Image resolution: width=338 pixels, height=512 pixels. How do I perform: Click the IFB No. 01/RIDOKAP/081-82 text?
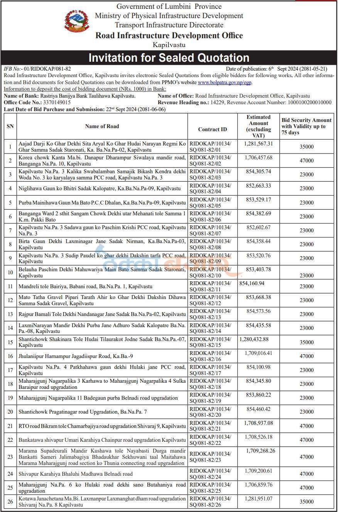[x=37, y=69]
